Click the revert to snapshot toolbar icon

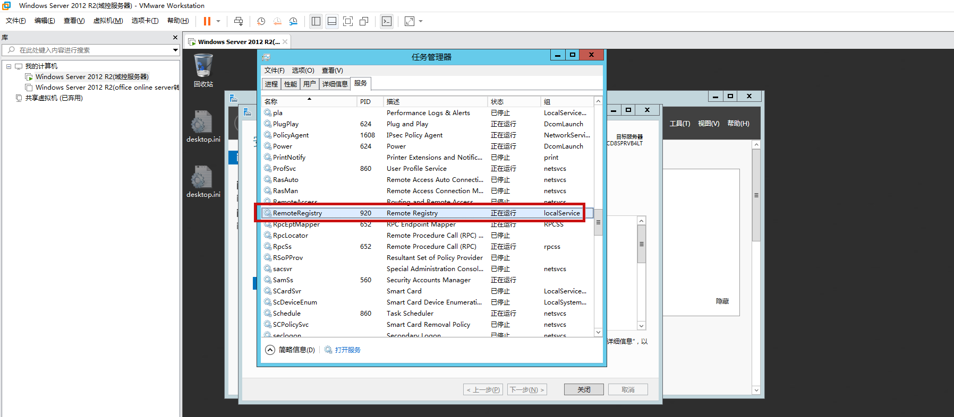point(277,21)
